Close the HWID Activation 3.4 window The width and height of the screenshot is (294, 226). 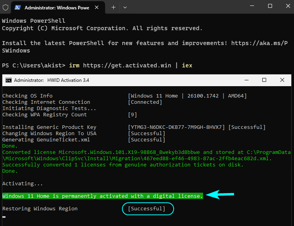tap(282, 80)
